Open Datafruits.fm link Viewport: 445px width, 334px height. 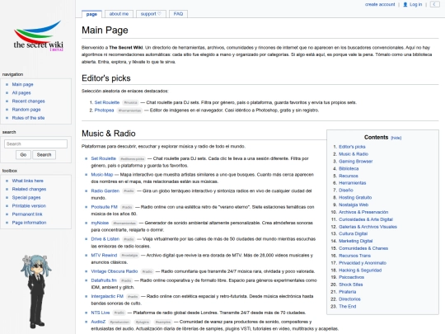[104, 280]
